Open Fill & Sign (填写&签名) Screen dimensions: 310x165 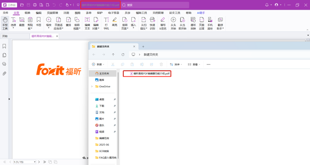point(163,23)
